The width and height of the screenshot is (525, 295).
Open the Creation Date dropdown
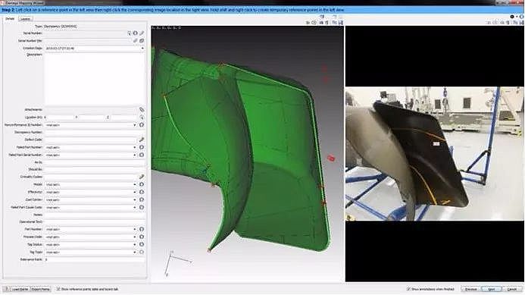click(142, 49)
